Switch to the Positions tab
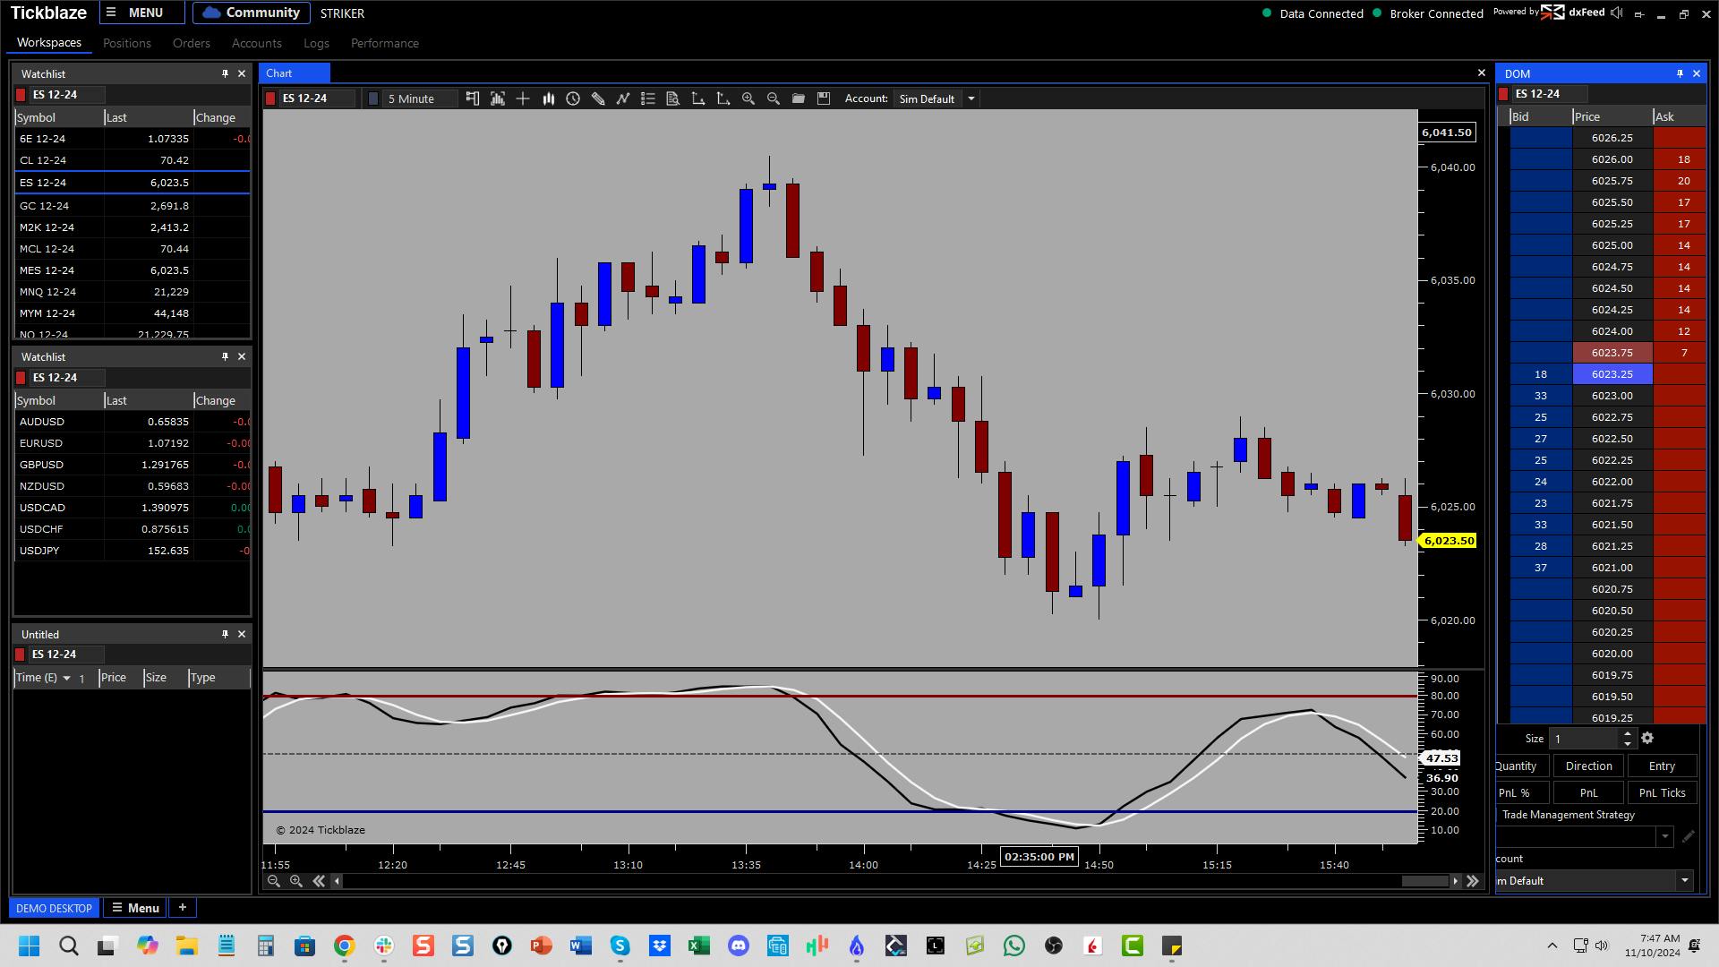Image resolution: width=1719 pixels, height=967 pixels. coord(126,43)
